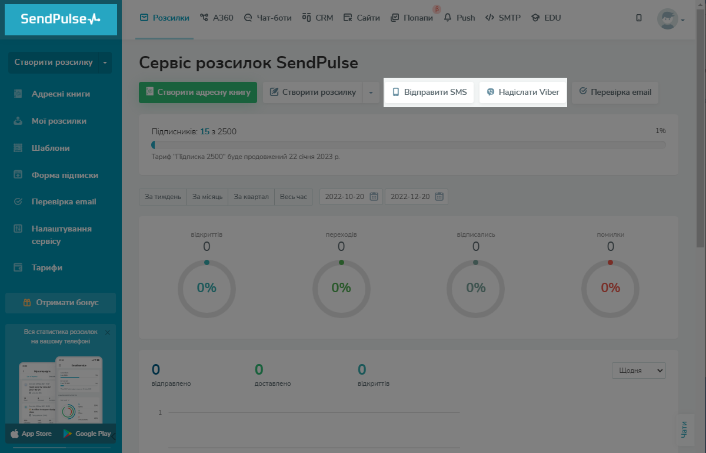Open calendar for start date 2022-10-20

[374, 197]
